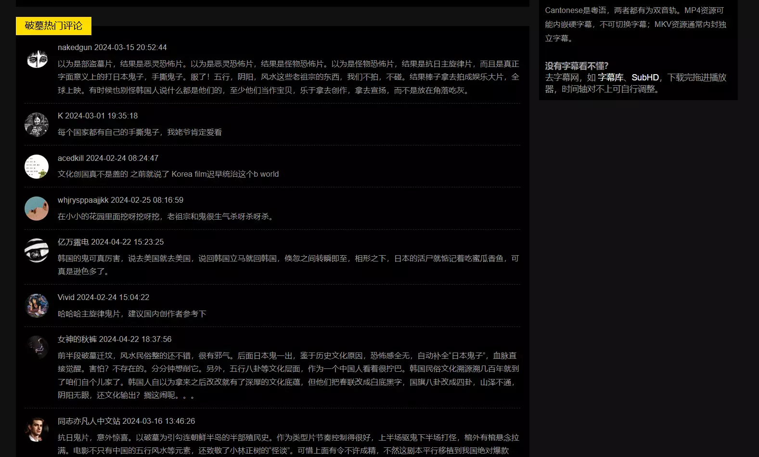This screenshot has width=759, height=457.
Task: Click nakedgun's avatar image
Action: tap(37, 59)
